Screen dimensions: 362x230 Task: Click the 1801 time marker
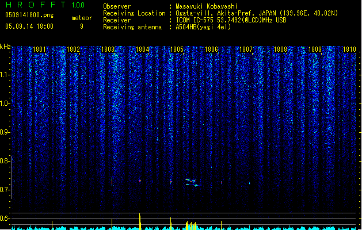39,49
